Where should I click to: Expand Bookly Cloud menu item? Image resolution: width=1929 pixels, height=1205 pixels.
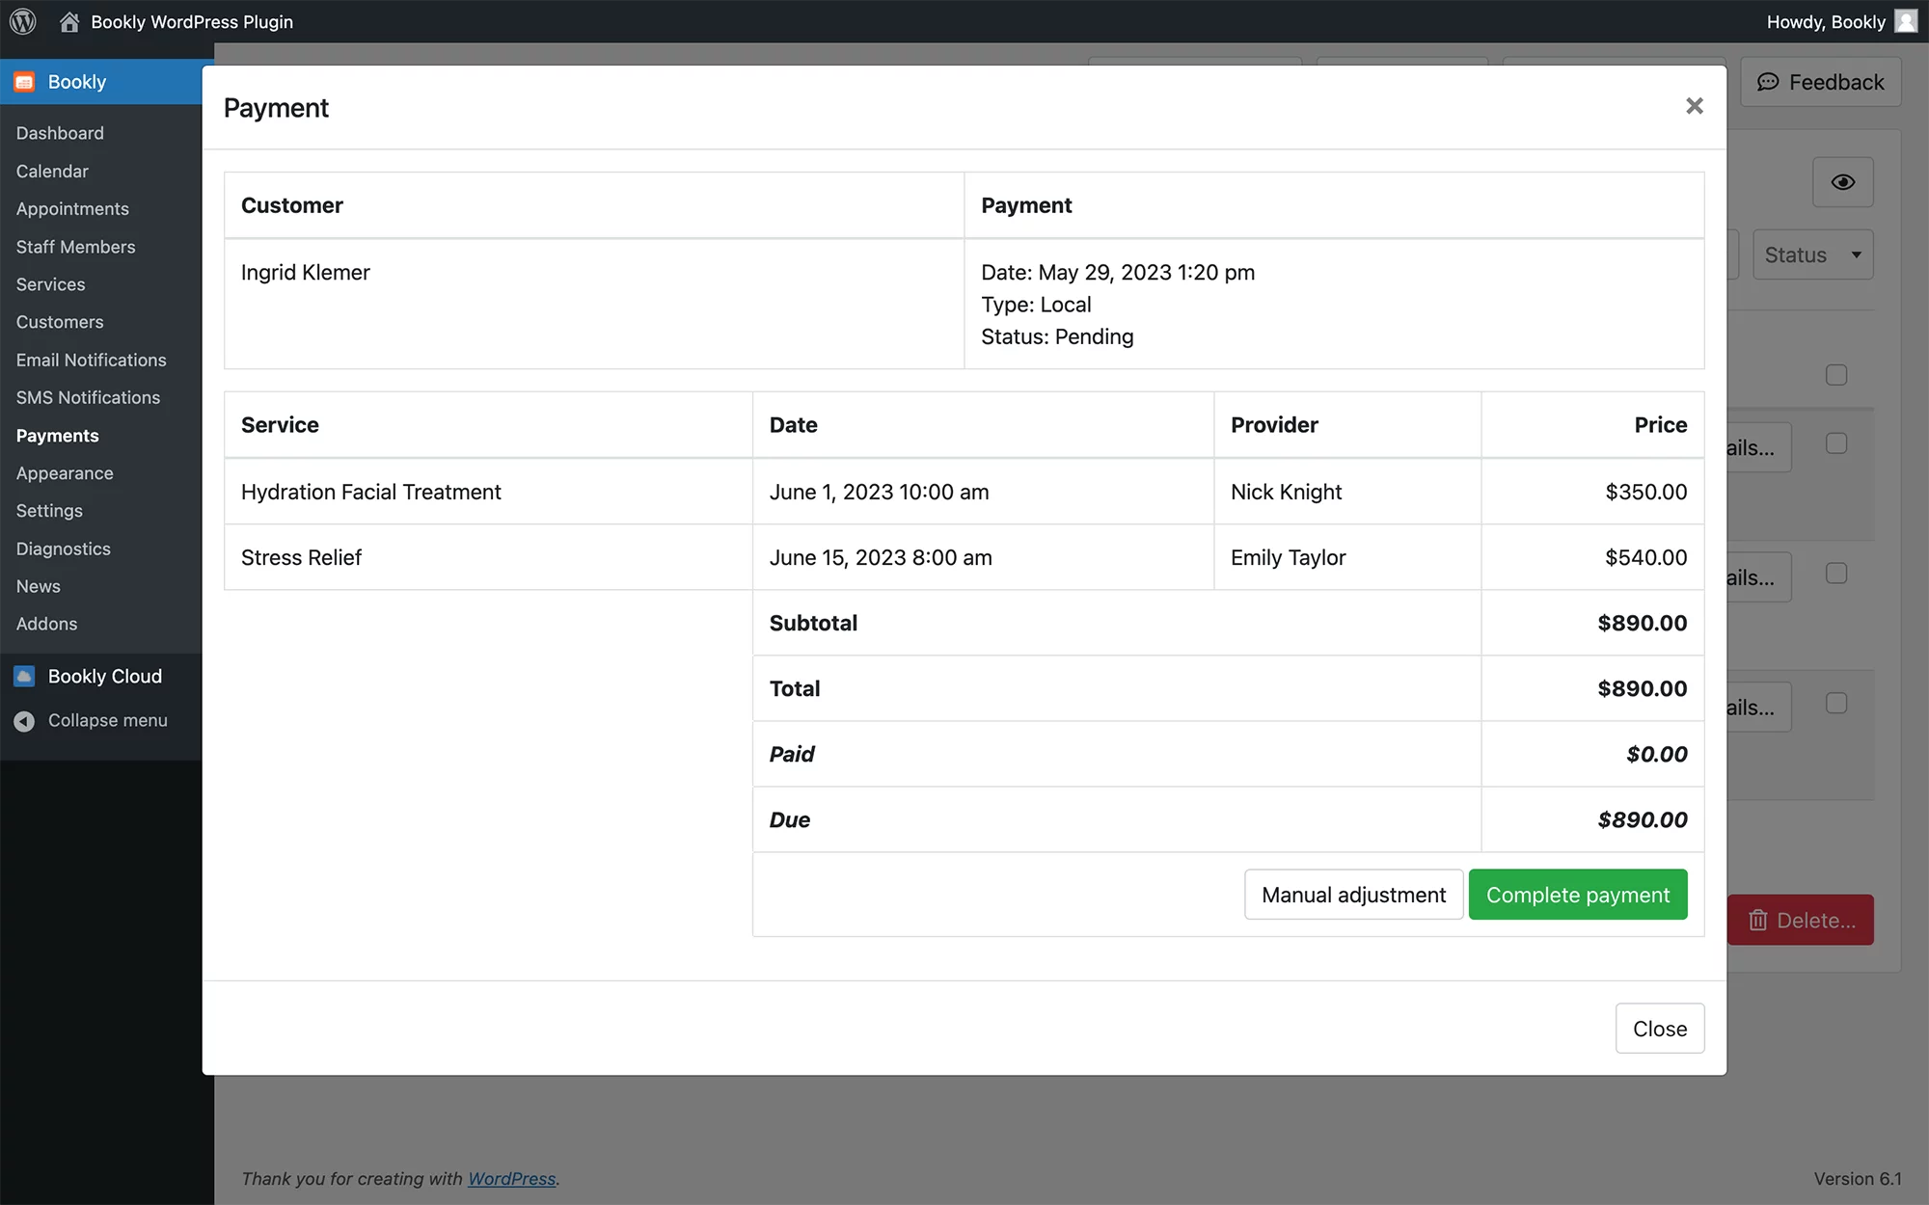[104, 676]
